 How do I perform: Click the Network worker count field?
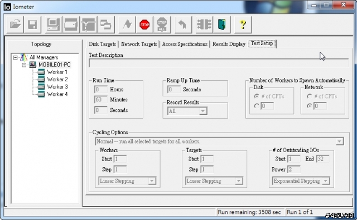pos(320,106)
